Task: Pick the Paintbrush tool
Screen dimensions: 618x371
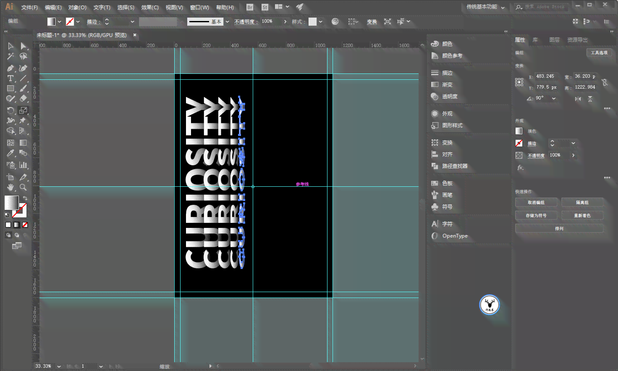Action: (24, 89)
